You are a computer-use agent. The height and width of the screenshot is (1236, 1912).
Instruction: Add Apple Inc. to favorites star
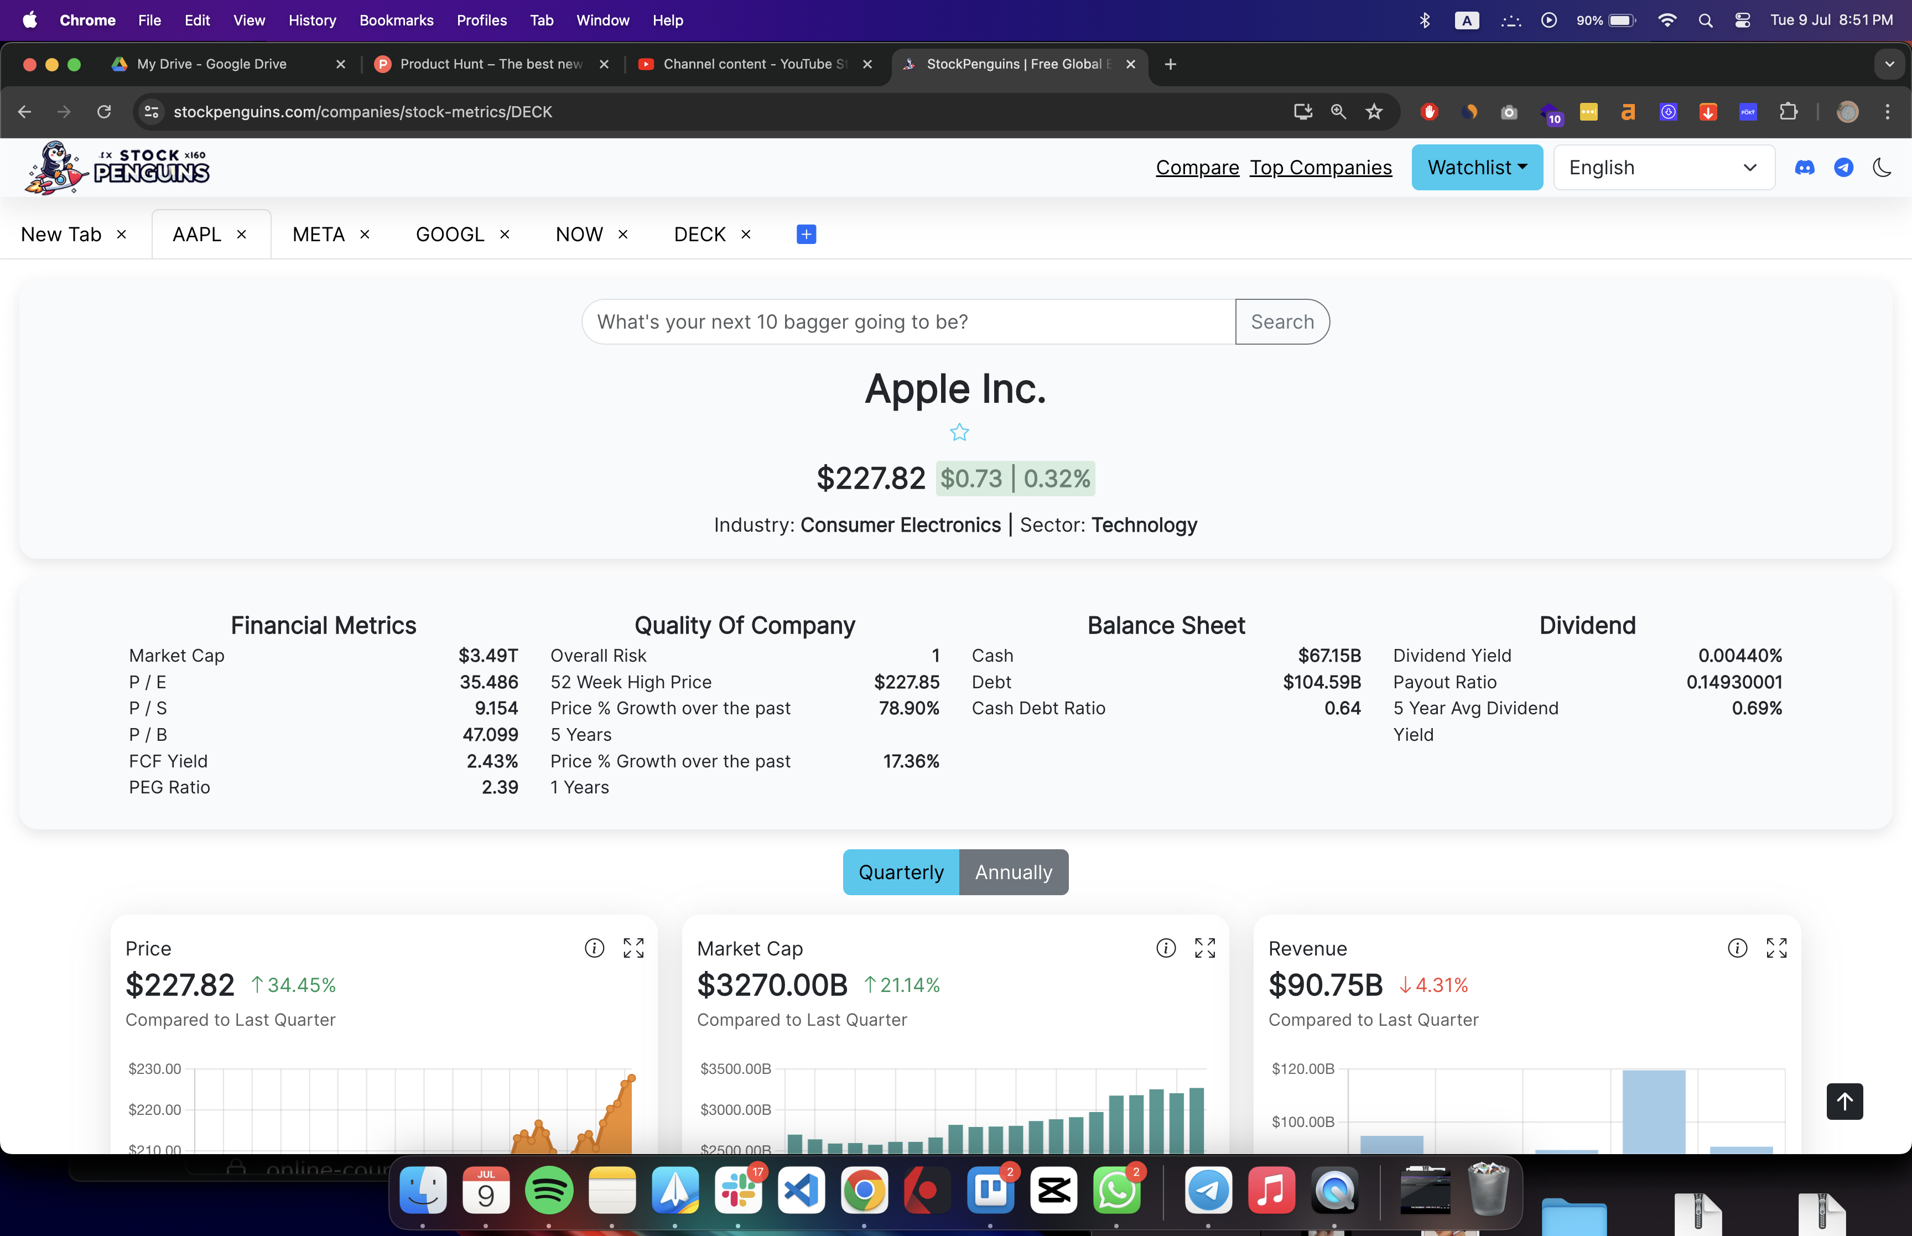(x=960, y=433)
